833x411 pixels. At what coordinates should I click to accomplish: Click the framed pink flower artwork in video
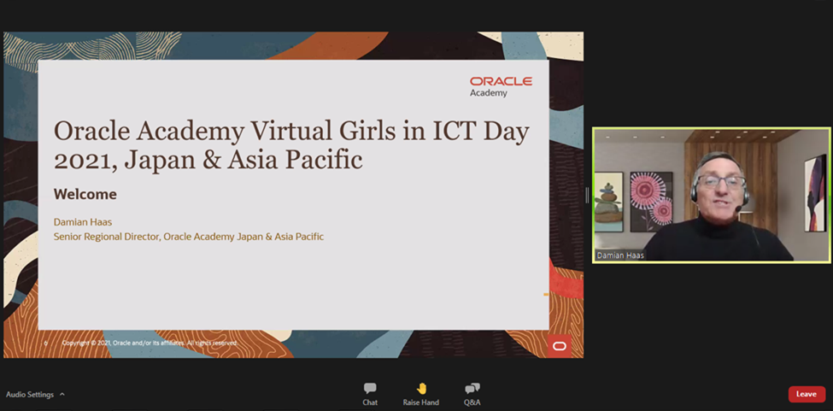tap(651, 200)
